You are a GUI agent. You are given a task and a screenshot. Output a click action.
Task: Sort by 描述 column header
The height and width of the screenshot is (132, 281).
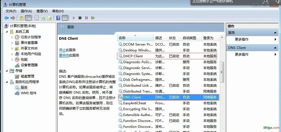pos(160,38)
